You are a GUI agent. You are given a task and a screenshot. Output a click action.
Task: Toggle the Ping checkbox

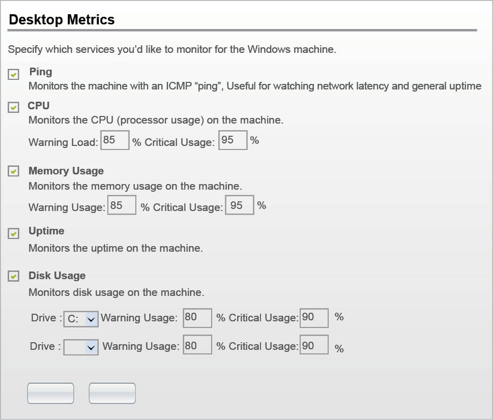(x=14, y=75)
